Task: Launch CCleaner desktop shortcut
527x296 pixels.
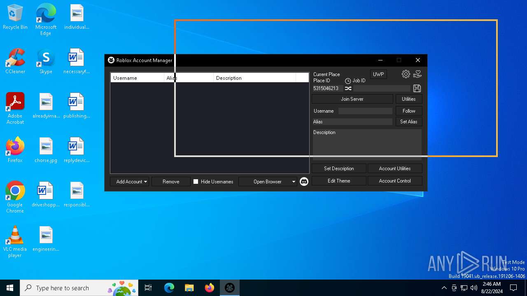Action: (x=15, y=62)
